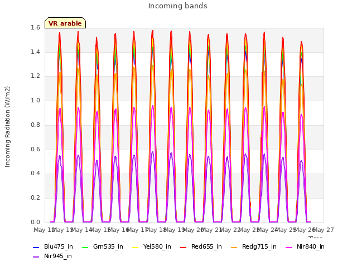The height and width of the screenshot is (267, 357).
Task: Click the 1.0 y-axis tick label
Action: click(35, 101)
